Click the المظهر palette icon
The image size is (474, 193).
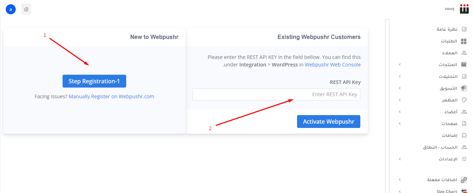click(x=464, y=100)
